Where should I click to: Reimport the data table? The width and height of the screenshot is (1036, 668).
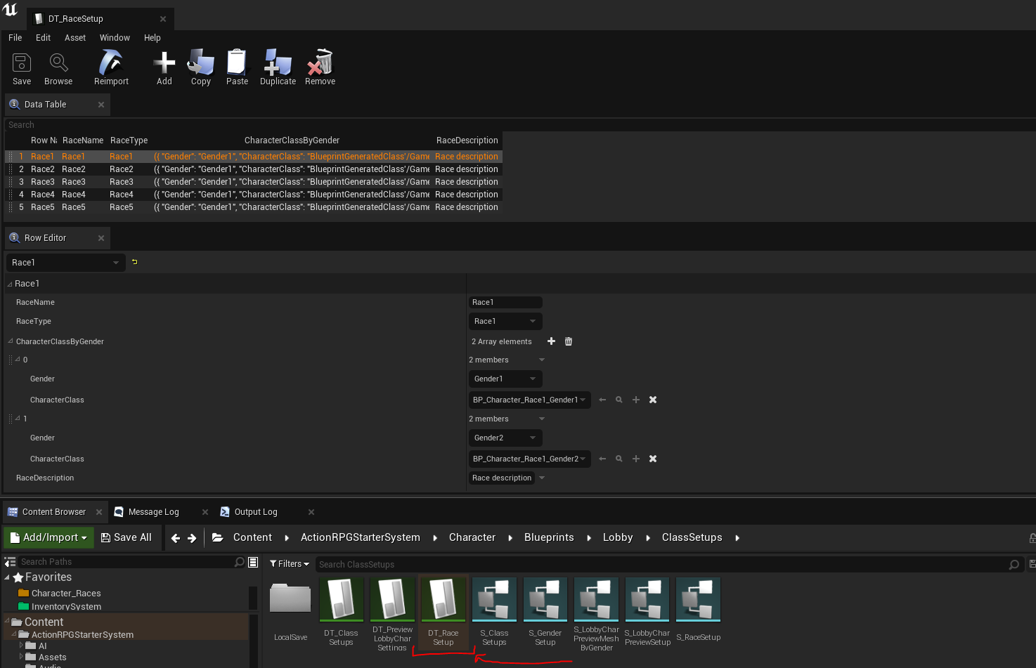coord(111,68)
